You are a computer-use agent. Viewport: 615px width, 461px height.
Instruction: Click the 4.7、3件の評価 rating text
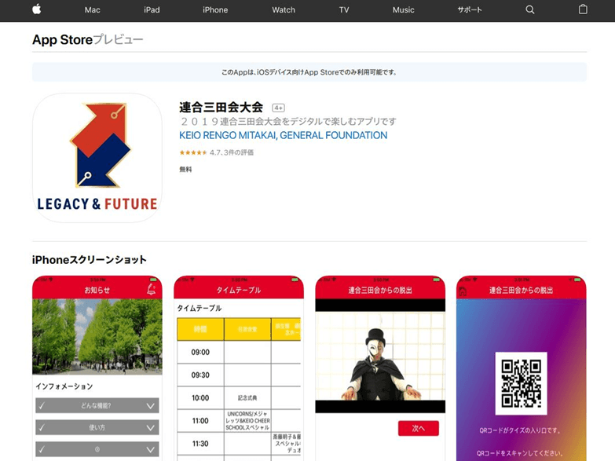click(232, 152)
